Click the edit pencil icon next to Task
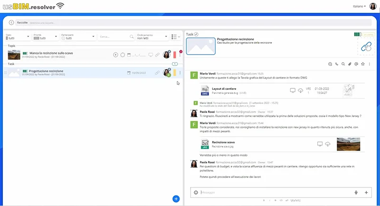 click(x=196, y=34)
